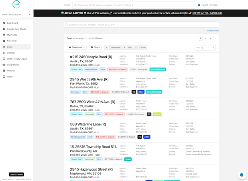Click the magnifier icon in top search bar

pos(75,5)
